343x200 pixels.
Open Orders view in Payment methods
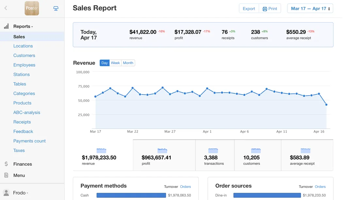[x=186, y=186]
